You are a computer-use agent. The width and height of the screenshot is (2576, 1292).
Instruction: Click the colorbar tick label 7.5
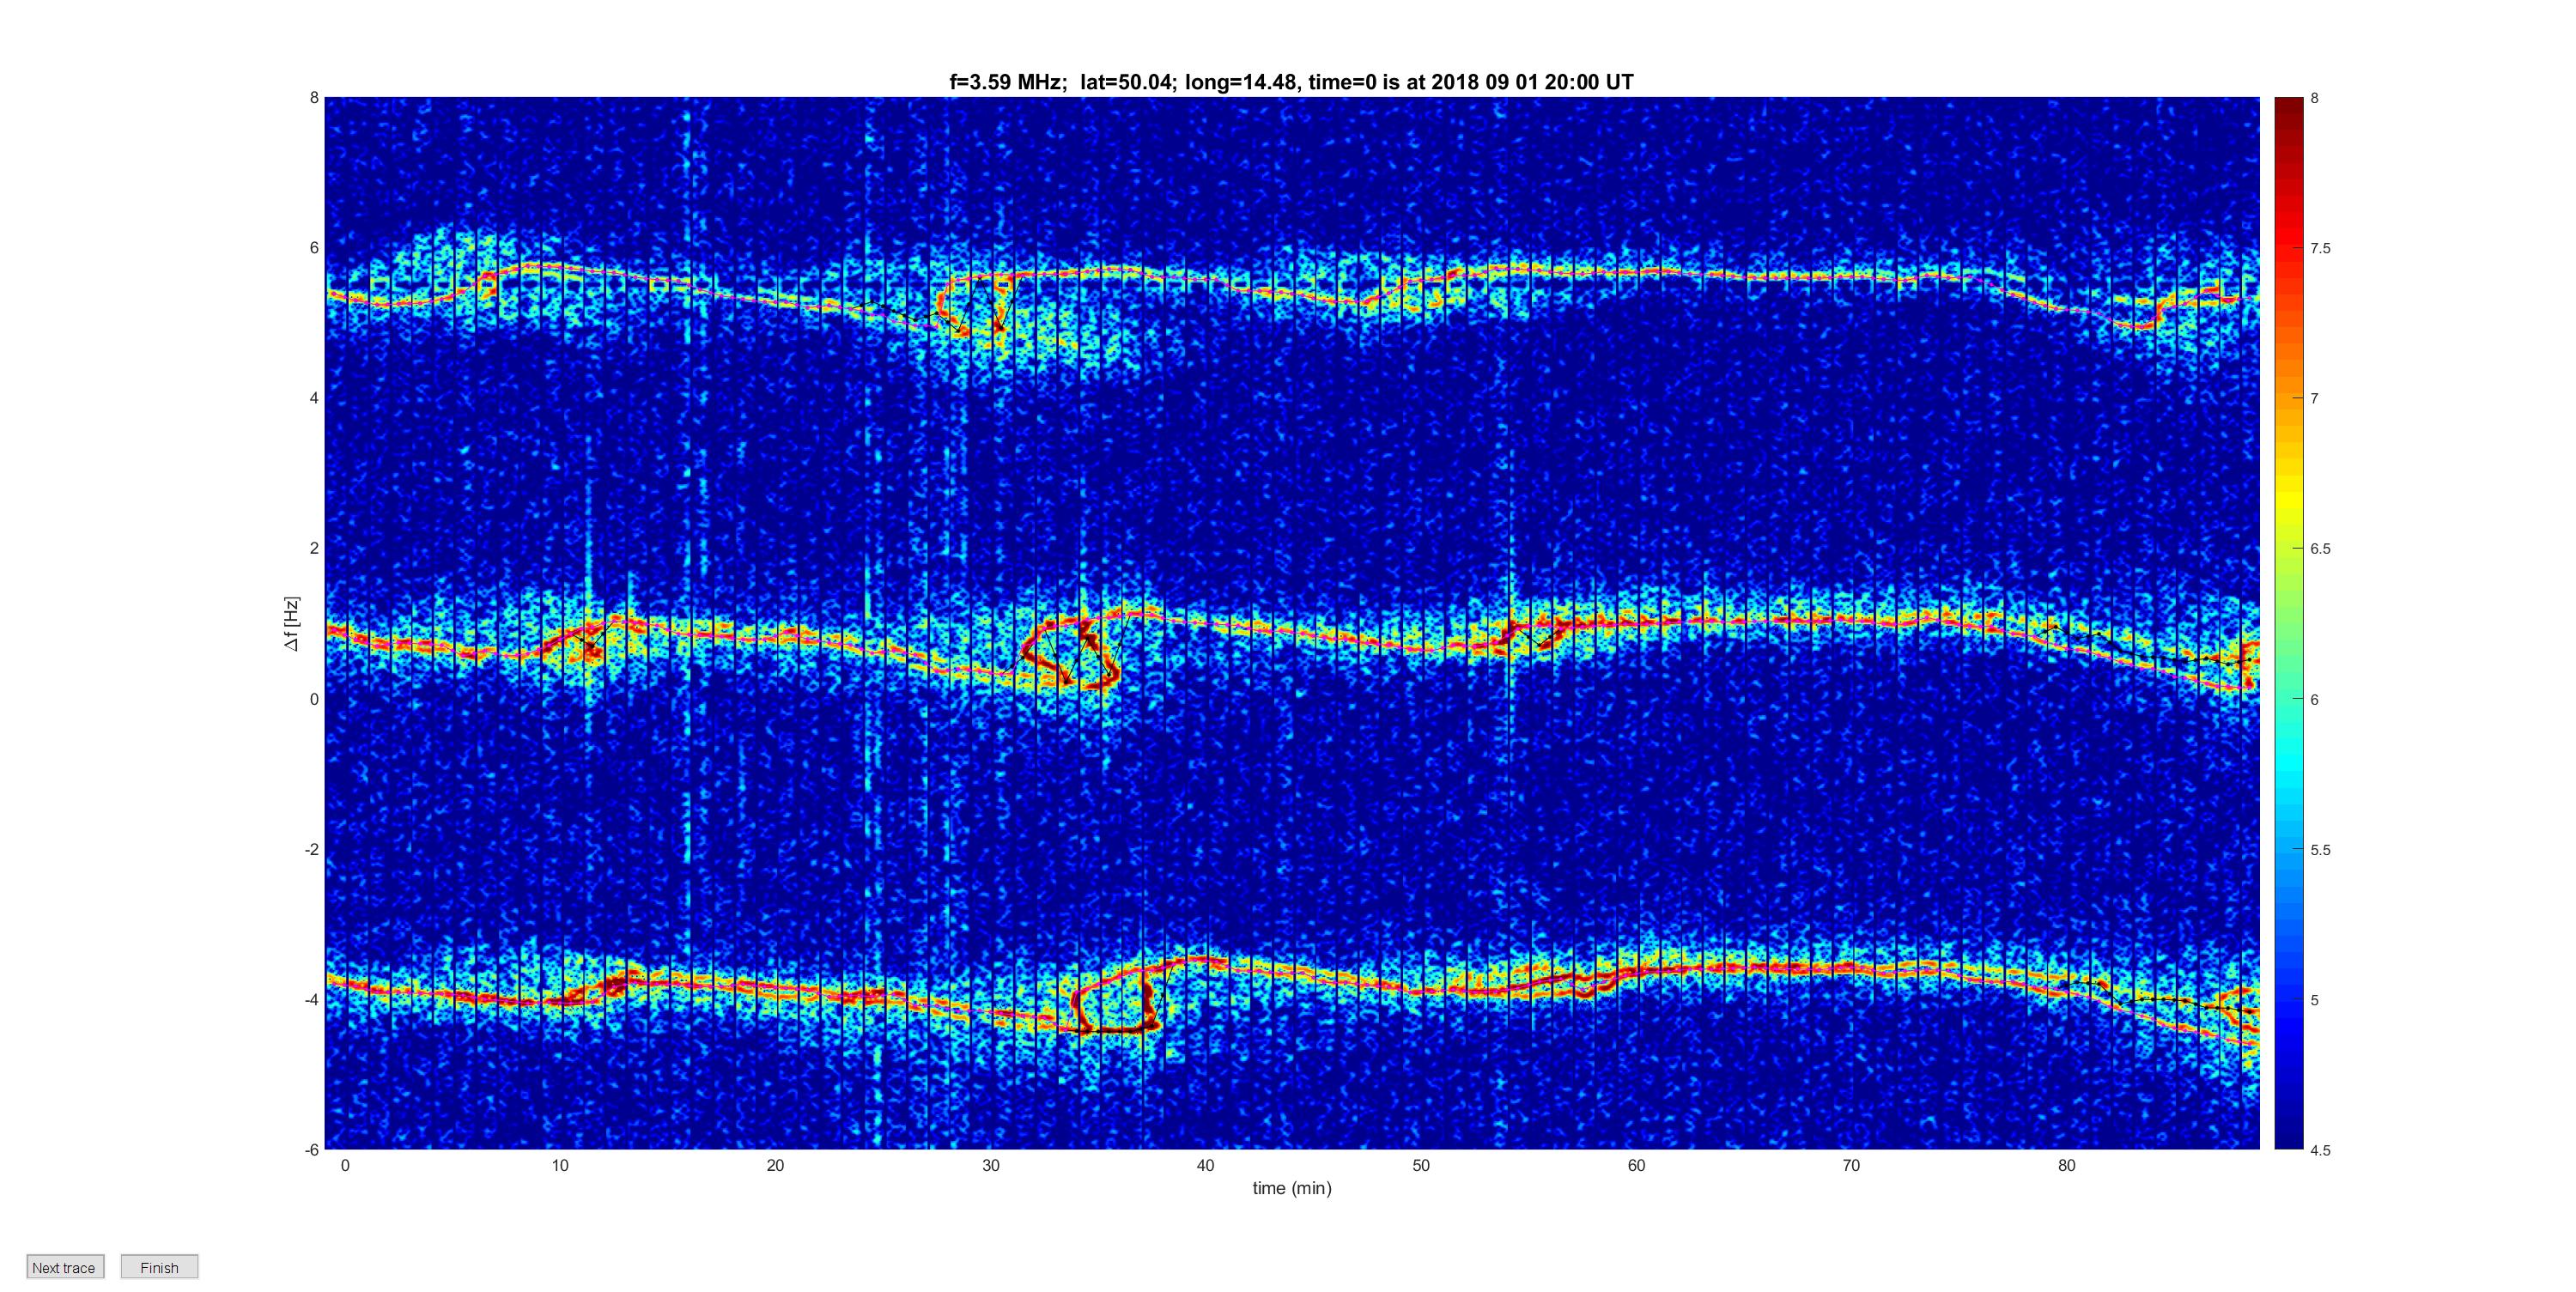tap(2320, 249)
